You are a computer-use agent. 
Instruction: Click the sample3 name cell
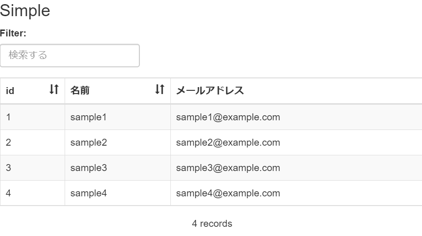[89, 168]
